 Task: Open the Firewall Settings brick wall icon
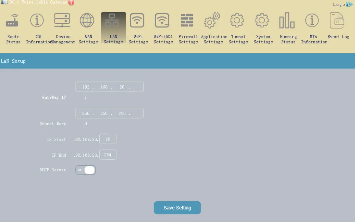pos(187,20)
